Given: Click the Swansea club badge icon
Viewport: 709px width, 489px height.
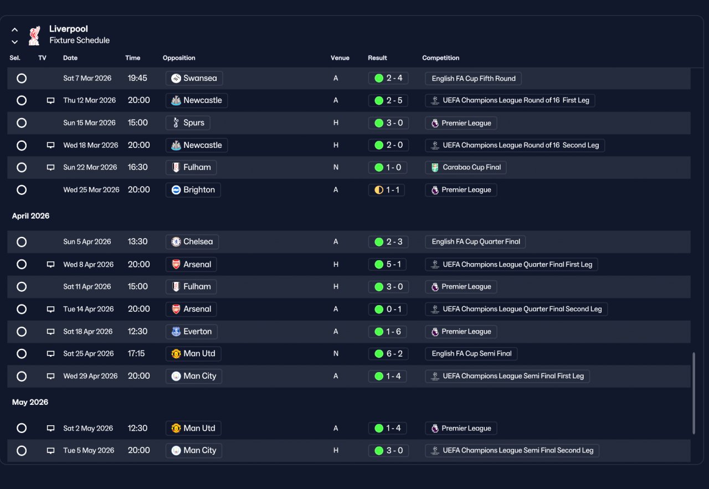Looking at the screenshot, I should pyautogui.click(x=176, y=78).
